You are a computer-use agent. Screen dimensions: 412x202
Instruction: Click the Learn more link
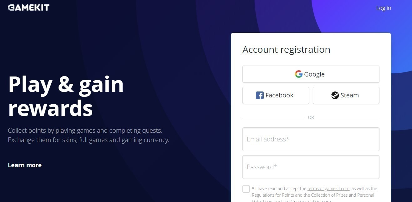[x=25, y=165]
